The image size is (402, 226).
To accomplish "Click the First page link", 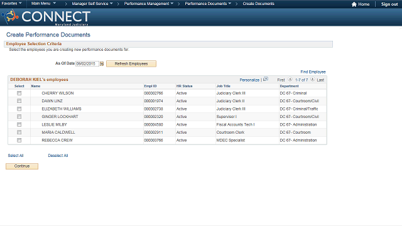I will click(x=281, y=80).
